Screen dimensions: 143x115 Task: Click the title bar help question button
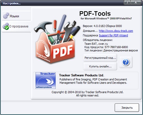[127, 2]
